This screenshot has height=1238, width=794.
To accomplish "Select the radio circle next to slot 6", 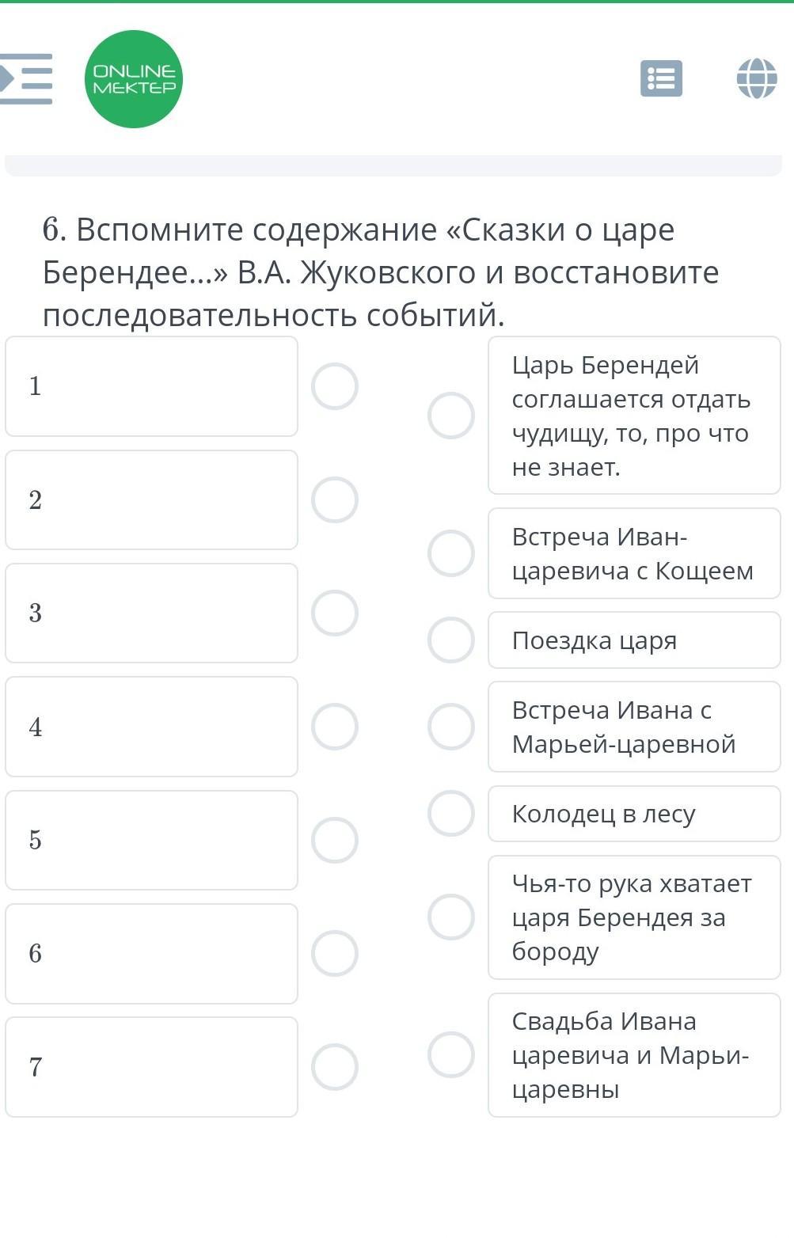I will pos(335,954).
